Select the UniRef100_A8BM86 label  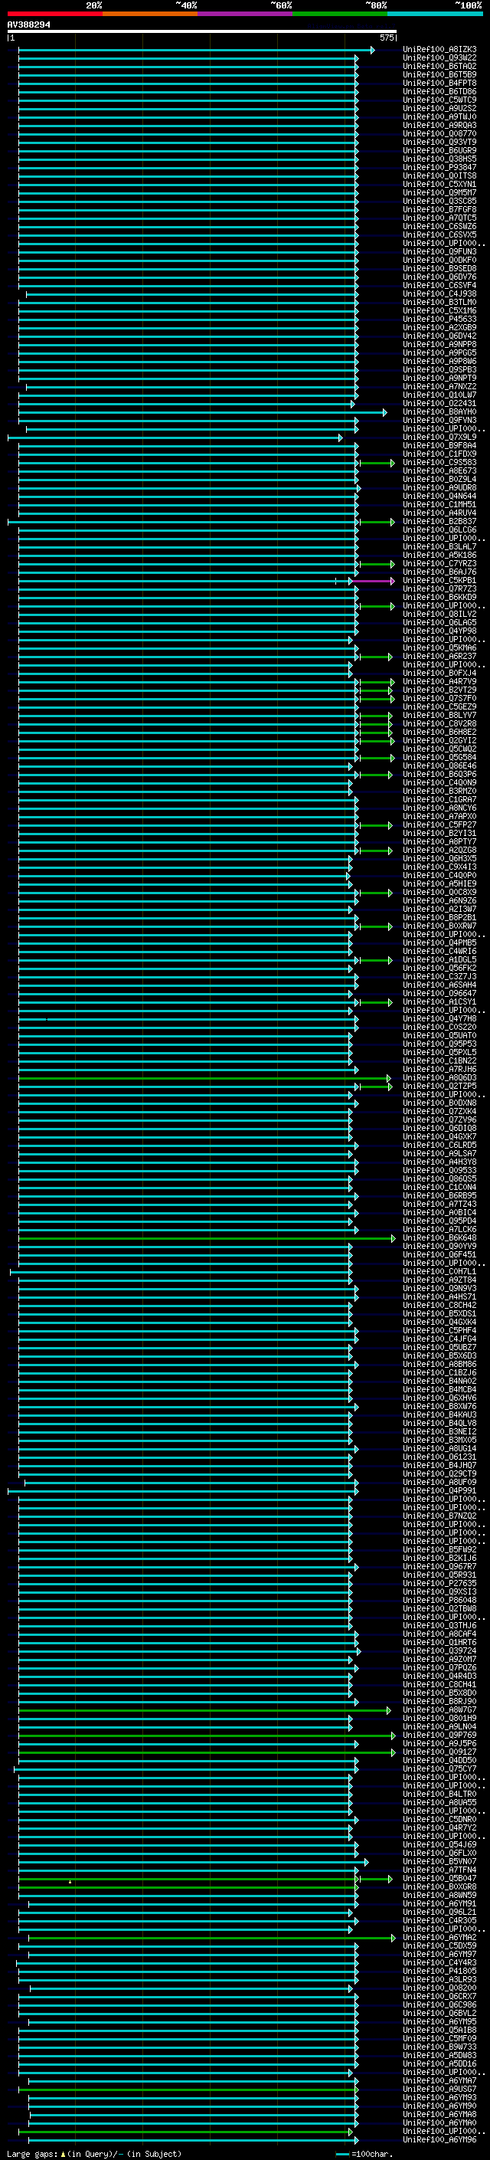[439, 1364]
